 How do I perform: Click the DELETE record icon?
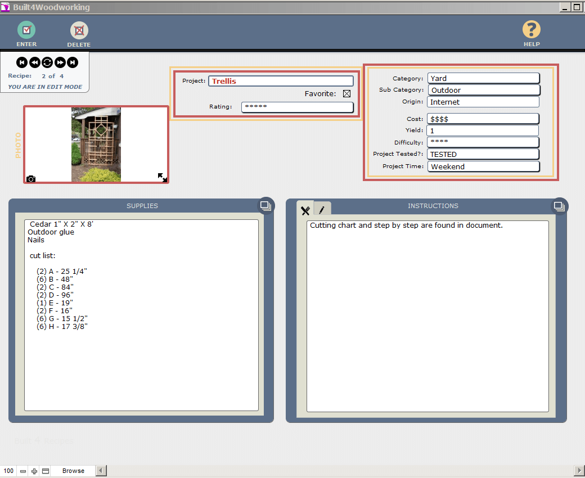click(x=79, y=31)
